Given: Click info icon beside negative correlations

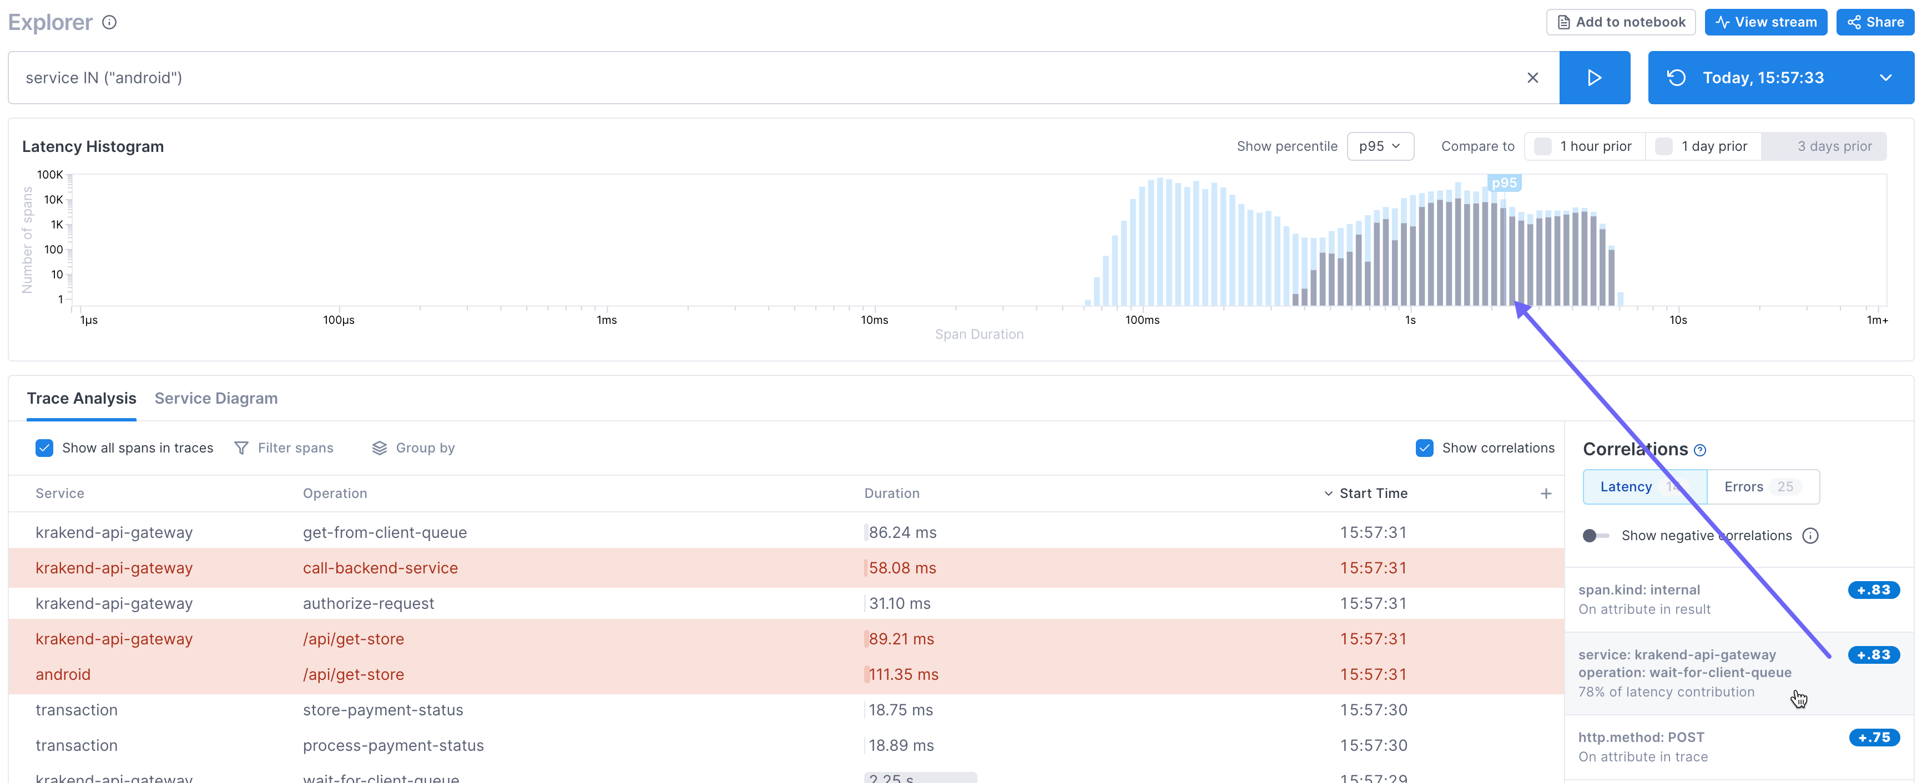Looking at the screenshot, I should [1810, 536].
